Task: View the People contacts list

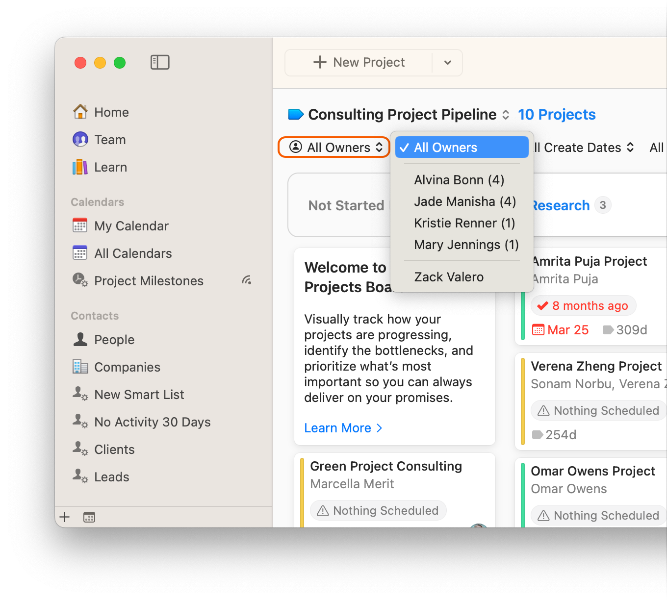Action: pyautogui.click(x=114, y=339)
